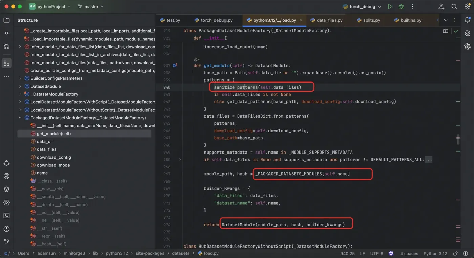474x258 pixels.
Task: Debug torch_debug with the bug icon
Action: point(401,7)
